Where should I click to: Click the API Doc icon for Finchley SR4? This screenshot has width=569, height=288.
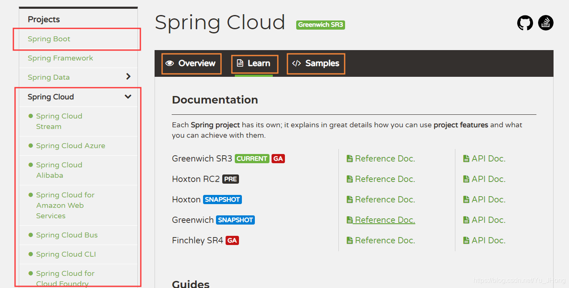(465, 240)
